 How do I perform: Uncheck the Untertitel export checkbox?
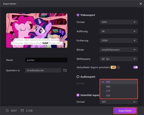point(78,95)
